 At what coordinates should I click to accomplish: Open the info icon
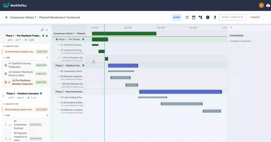tap(207, 17)
